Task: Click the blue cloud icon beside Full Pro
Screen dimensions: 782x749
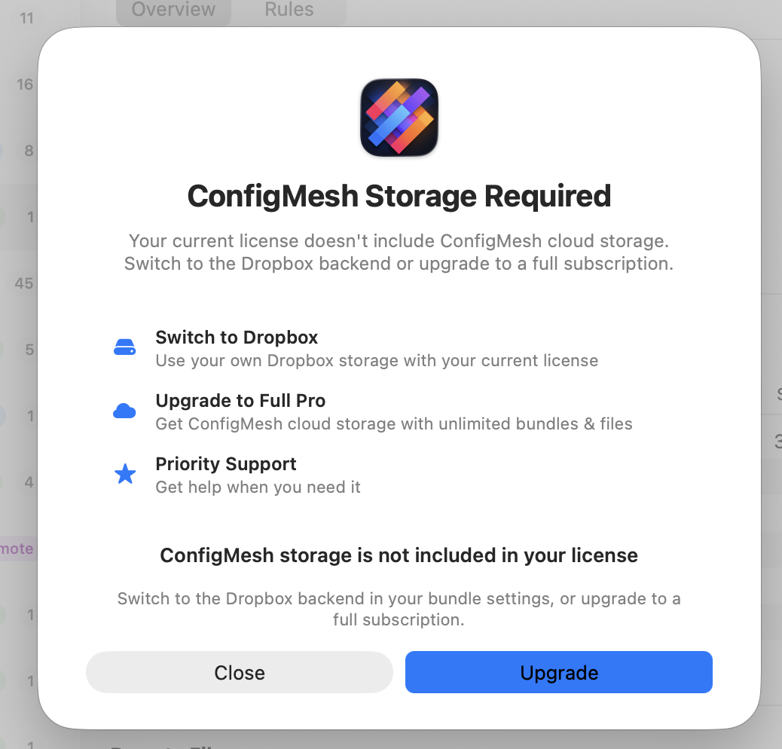Action: pos(125,410)
